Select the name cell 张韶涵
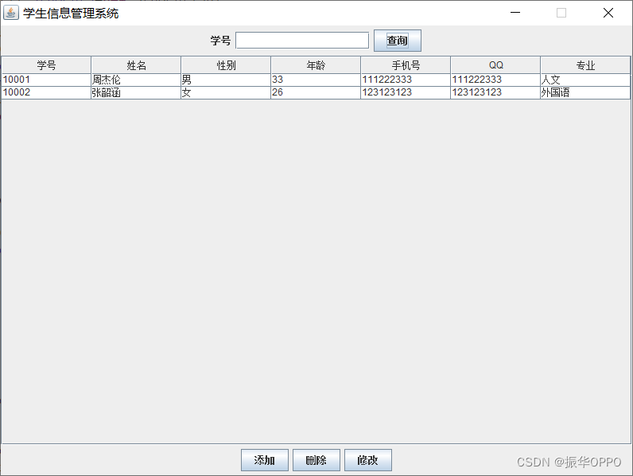The image size is (633, 476). tap(136, 92)
